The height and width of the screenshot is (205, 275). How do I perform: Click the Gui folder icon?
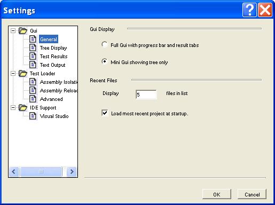[23, 30]
